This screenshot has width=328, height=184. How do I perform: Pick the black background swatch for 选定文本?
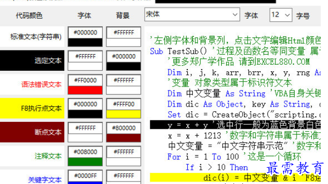tap(124, 66)
